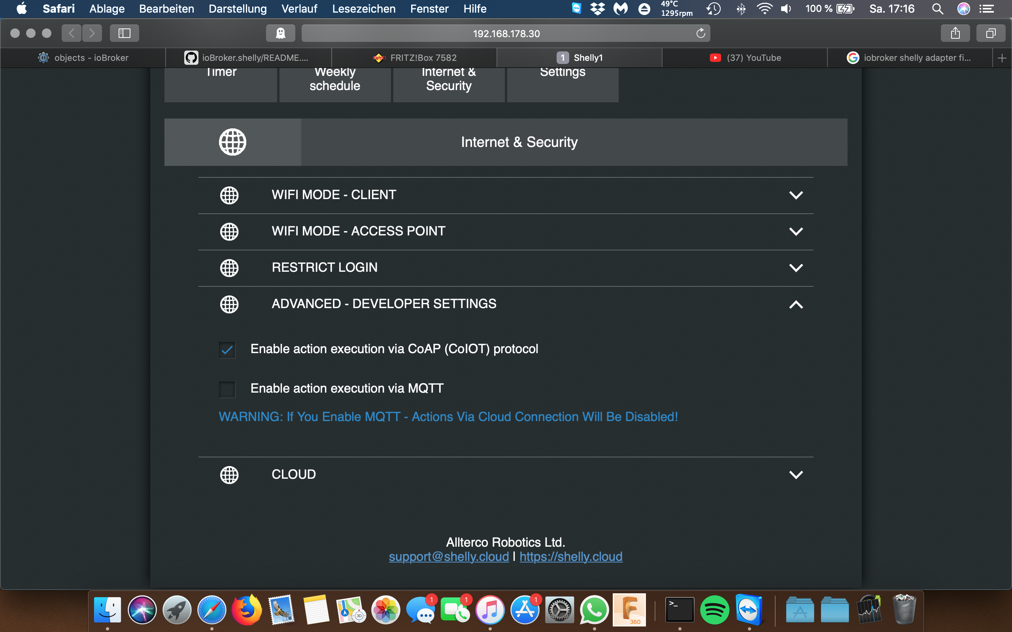
Task: Click the support@shelly.cloud email link
Action: coord(449,557)
